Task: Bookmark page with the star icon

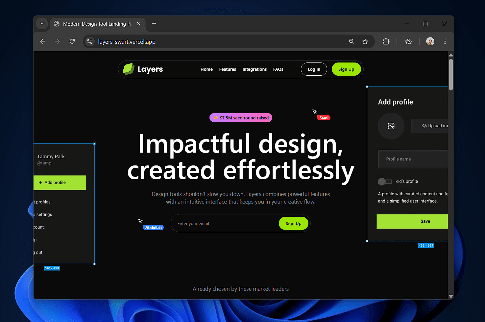Action: pyautogui.click(x=365, y=41)
